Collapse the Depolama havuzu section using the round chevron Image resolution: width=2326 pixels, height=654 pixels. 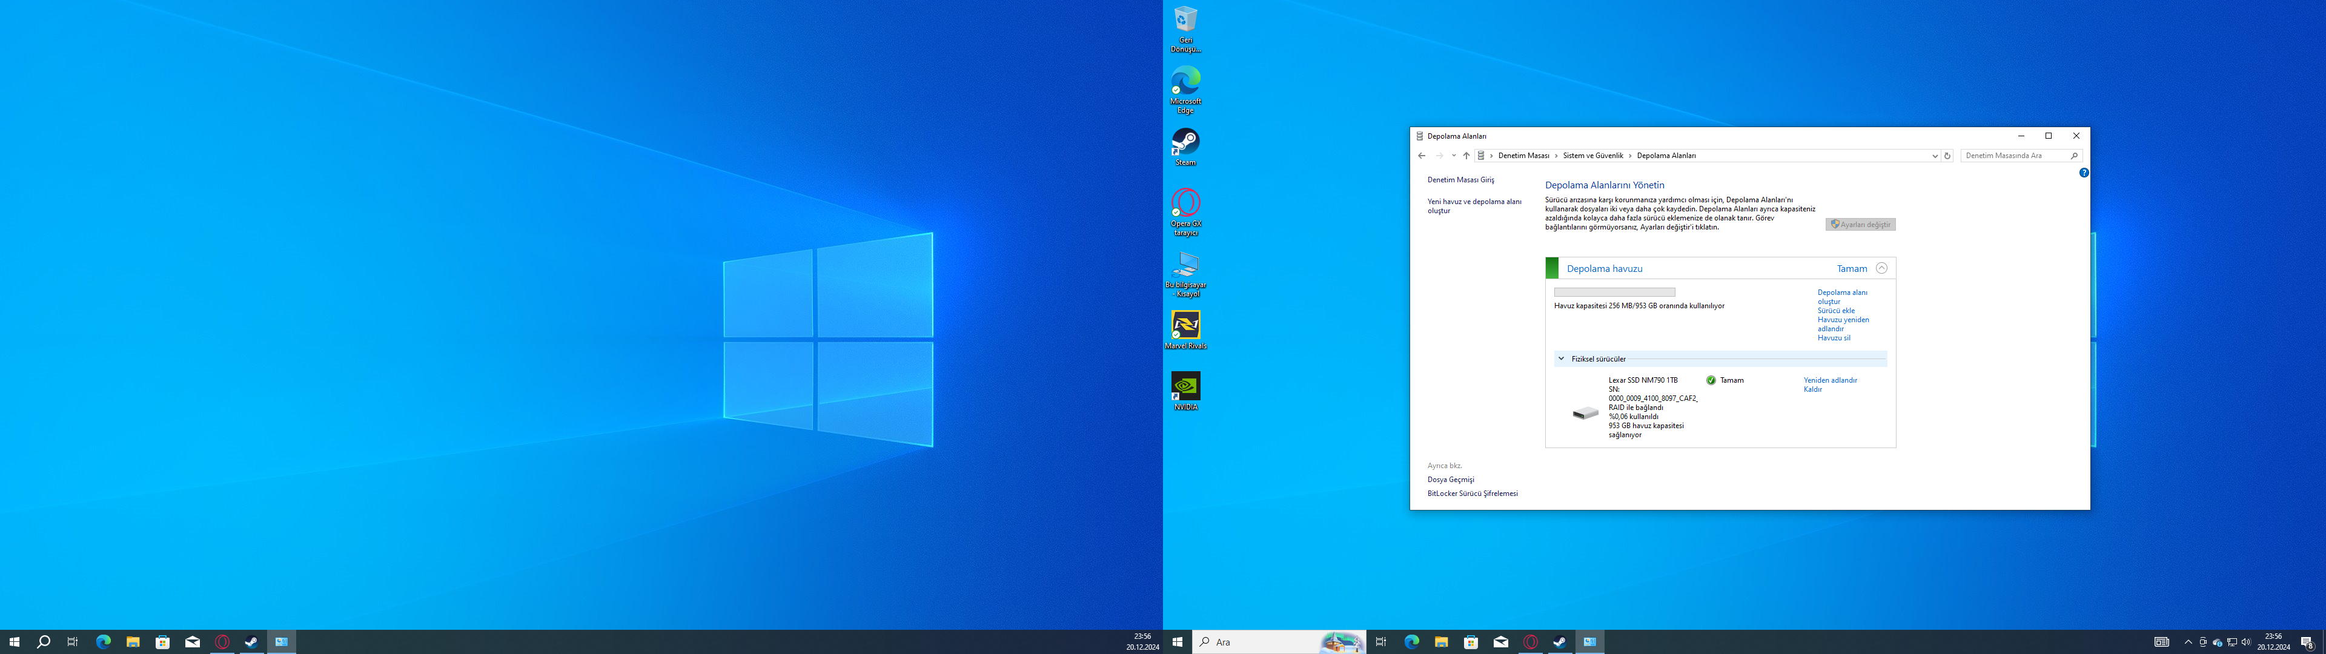coord(1882,268)
